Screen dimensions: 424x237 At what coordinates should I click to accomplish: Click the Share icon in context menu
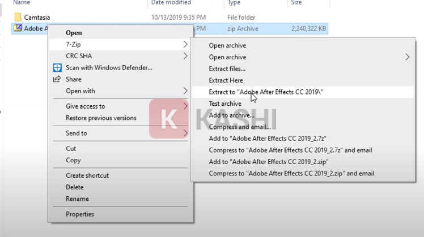[57, 79]
